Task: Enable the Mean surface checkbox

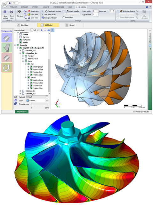Action: point(26,59)
